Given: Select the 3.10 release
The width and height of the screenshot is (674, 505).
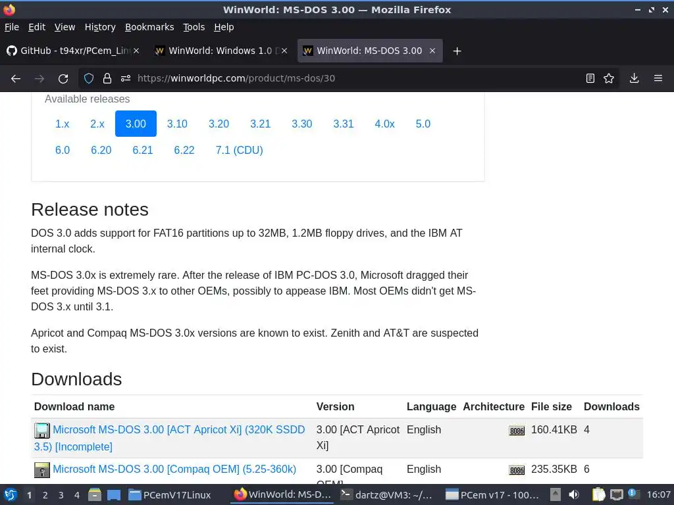Looking at the screenshot, I should [x=177, y=124].
